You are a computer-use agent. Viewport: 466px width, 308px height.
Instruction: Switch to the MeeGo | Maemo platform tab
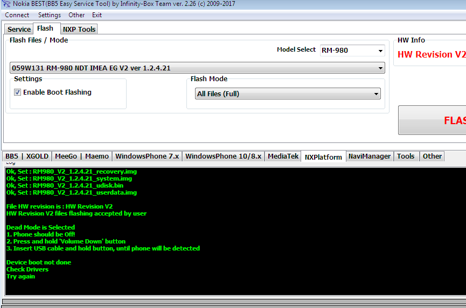coord(82,156)
